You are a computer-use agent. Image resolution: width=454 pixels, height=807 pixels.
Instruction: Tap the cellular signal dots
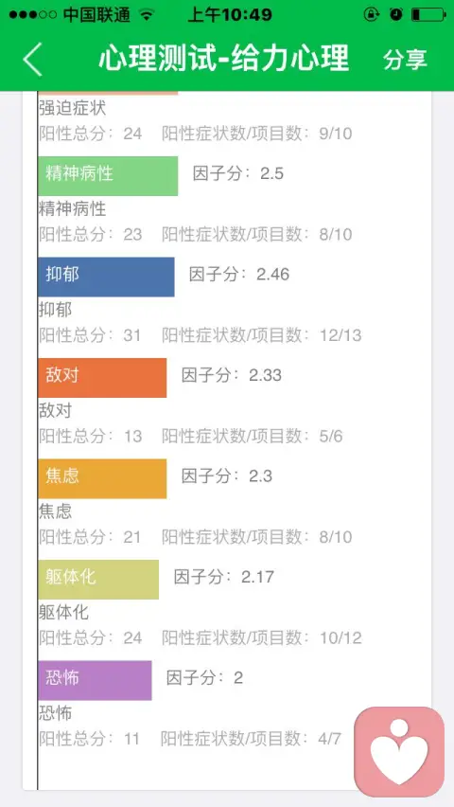[x=33, y=15]
